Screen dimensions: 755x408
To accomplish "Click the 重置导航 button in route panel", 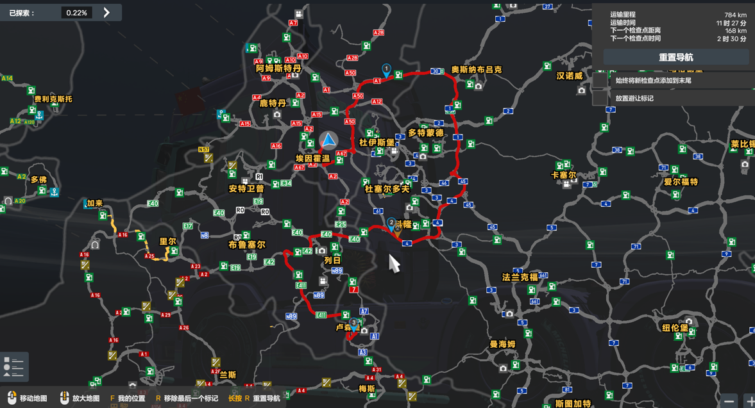I will pyautogui.click(x=675, y=57).
